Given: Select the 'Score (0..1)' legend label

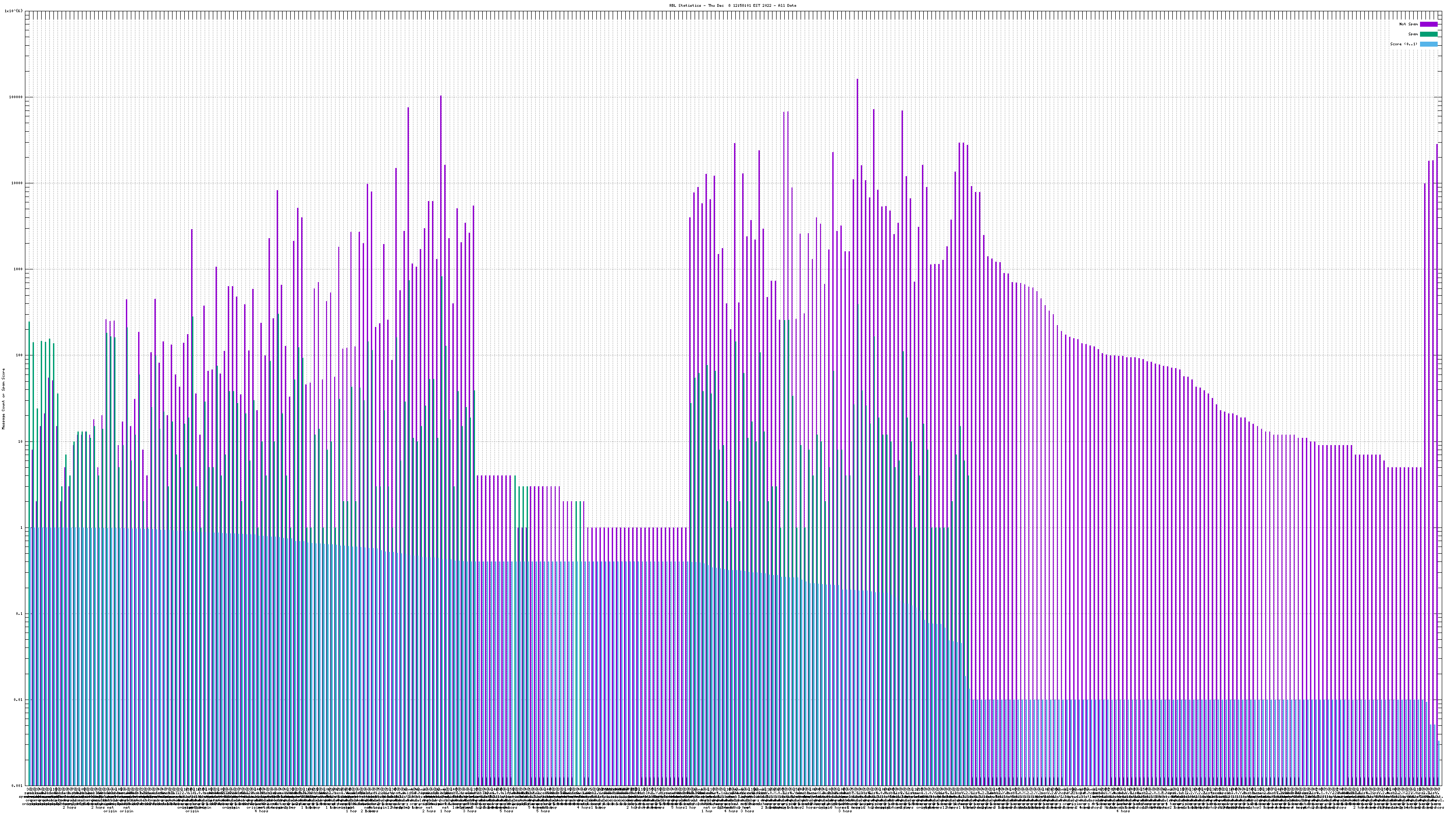Looking at the screenshot, I should (1403, 44).
